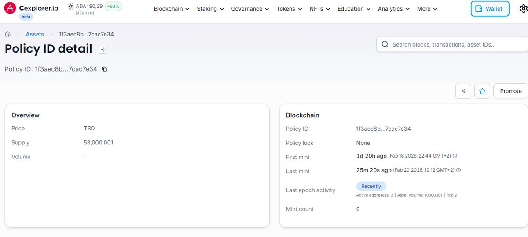Open the NFTs dropdown menu
Viewport: 528px width, 237px height.
(x=320, y=9)
